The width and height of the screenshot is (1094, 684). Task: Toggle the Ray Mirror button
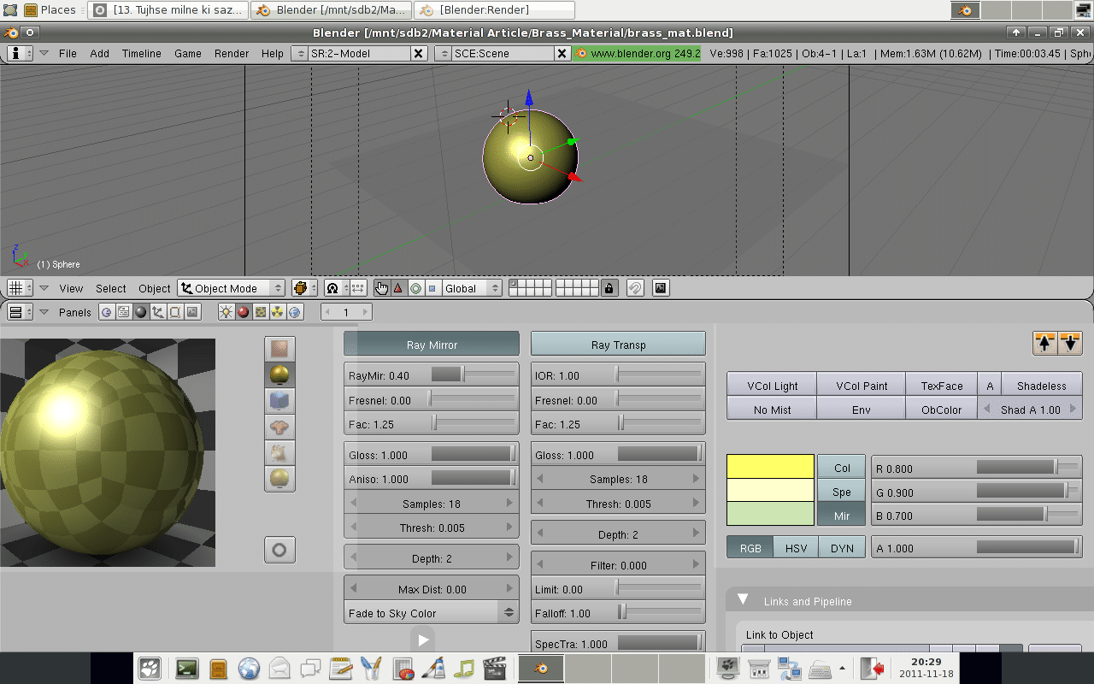432,345
